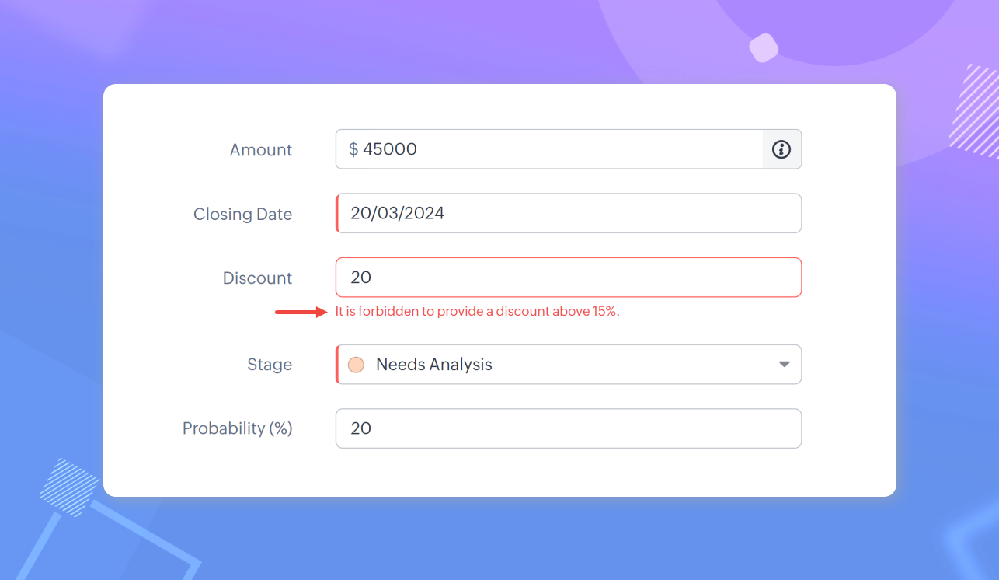Click the discount above 15% error message
The width and height of the screenshot is (999, 580).
pyautogui.click(x=477, y=312)
